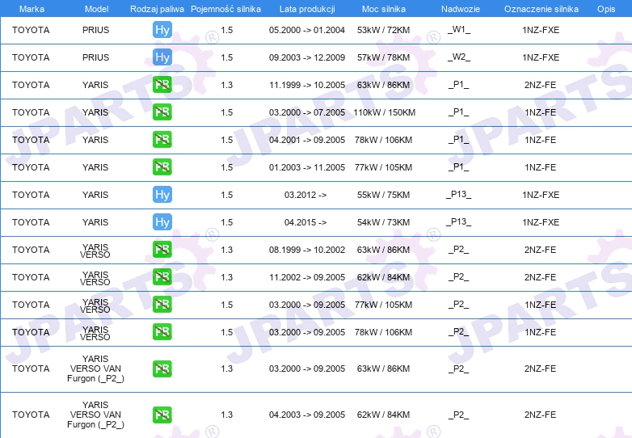Click the Model column header
The height and width of the screenshot is (438, 632).
point(96,9)
